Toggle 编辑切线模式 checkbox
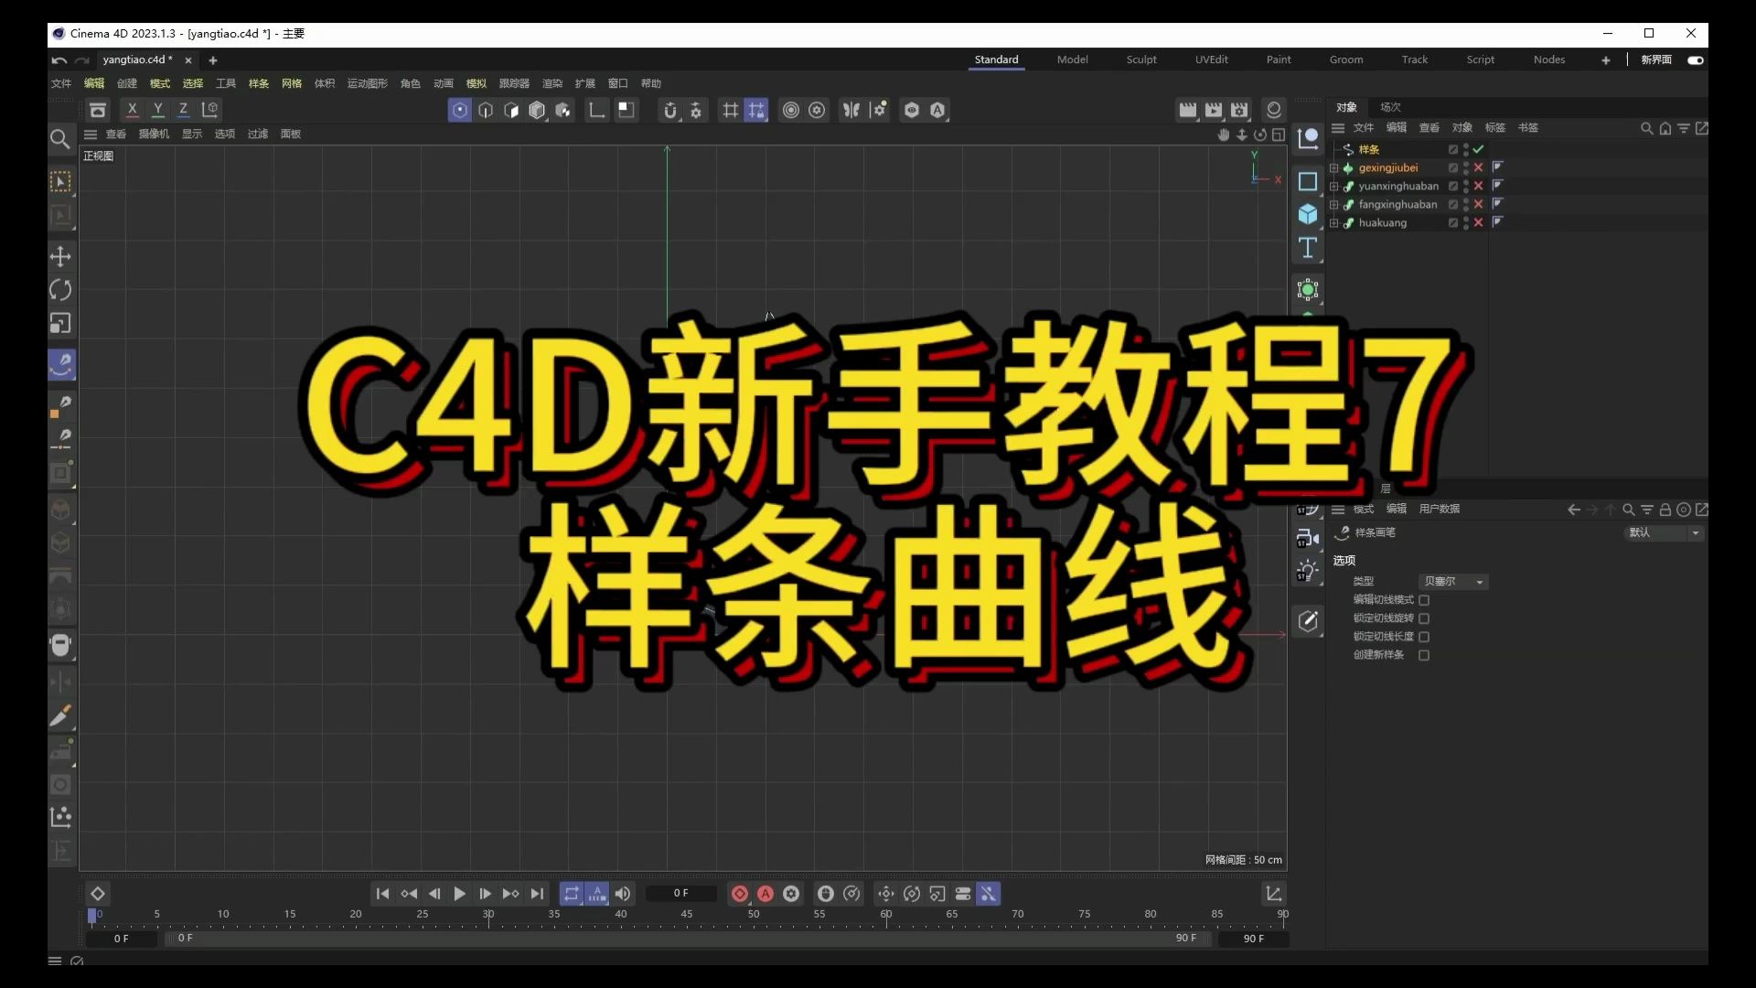The height and width of the screenshot is (988, 1756). coord(1424,600)
